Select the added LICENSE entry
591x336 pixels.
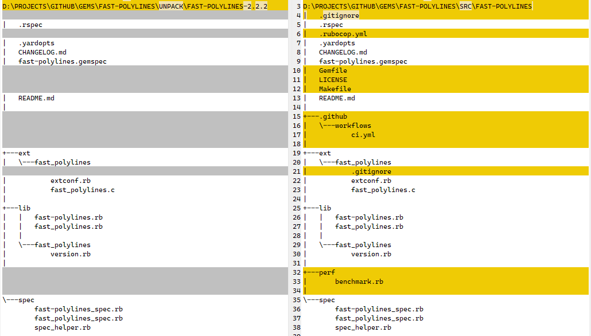[x=333, y=80]
